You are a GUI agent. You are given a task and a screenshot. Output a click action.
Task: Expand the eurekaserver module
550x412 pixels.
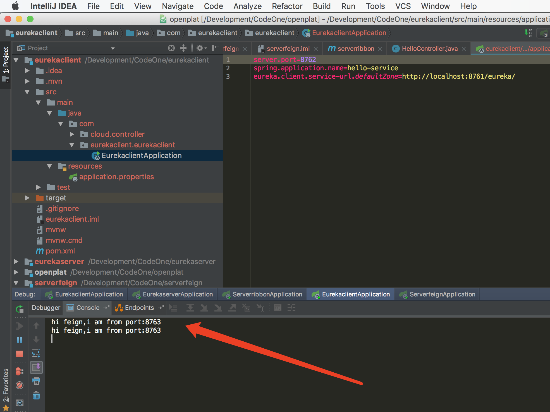[16, 262]
